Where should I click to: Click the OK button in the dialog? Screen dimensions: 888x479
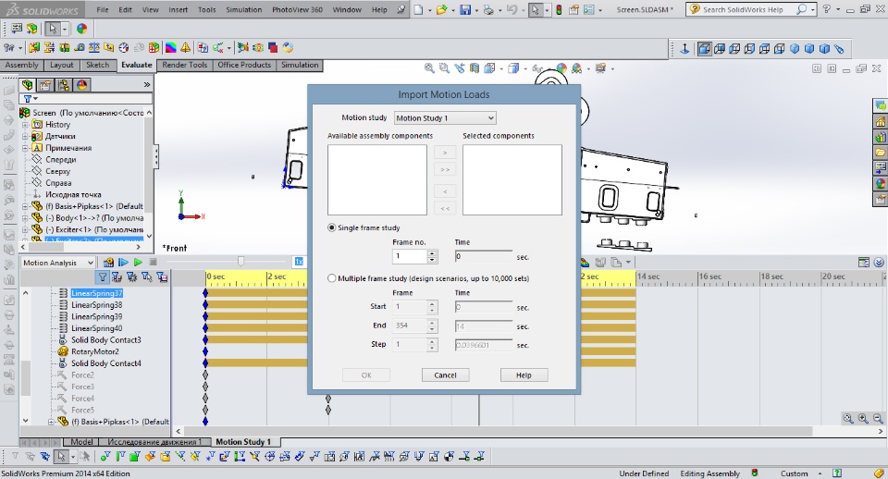366,375
